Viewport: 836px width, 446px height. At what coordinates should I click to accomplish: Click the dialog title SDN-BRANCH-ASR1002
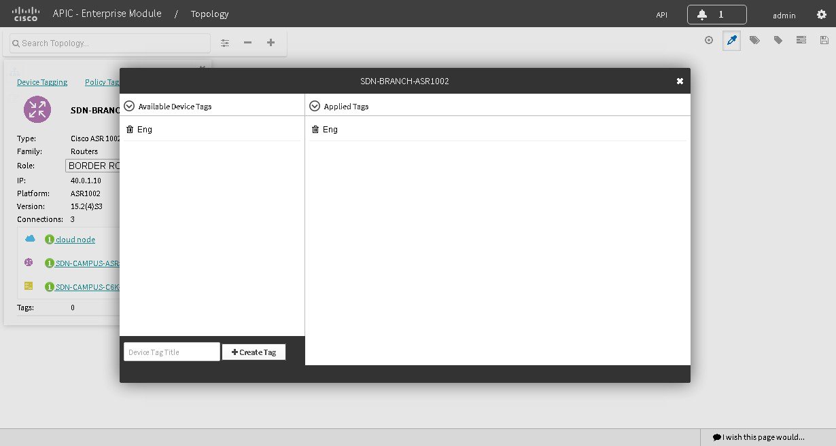[x=404, y=81]
